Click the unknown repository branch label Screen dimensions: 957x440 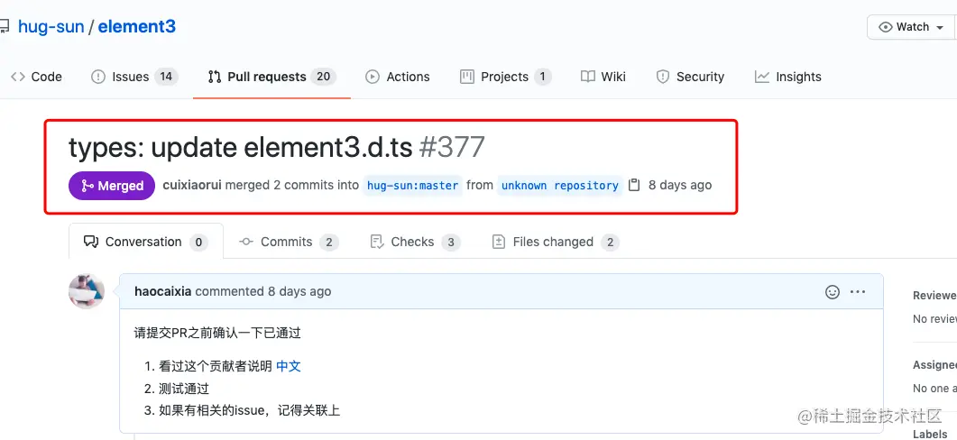(x=559, y=186)
